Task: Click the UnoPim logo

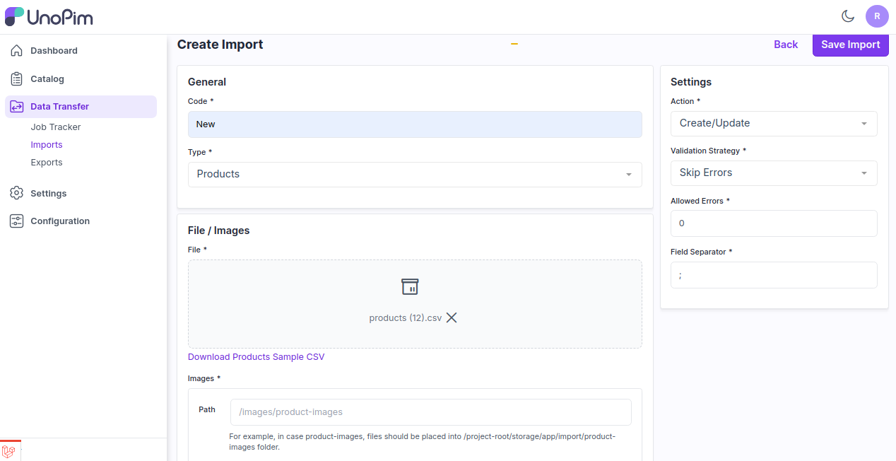Action: pos(49,17)
